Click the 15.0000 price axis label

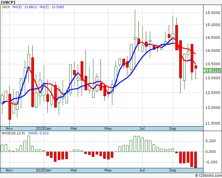point(213,25)
